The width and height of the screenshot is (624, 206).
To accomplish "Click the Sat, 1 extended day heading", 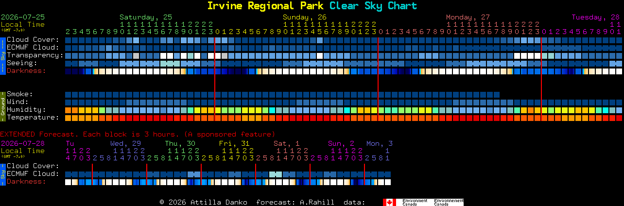I will coord(287,143).
